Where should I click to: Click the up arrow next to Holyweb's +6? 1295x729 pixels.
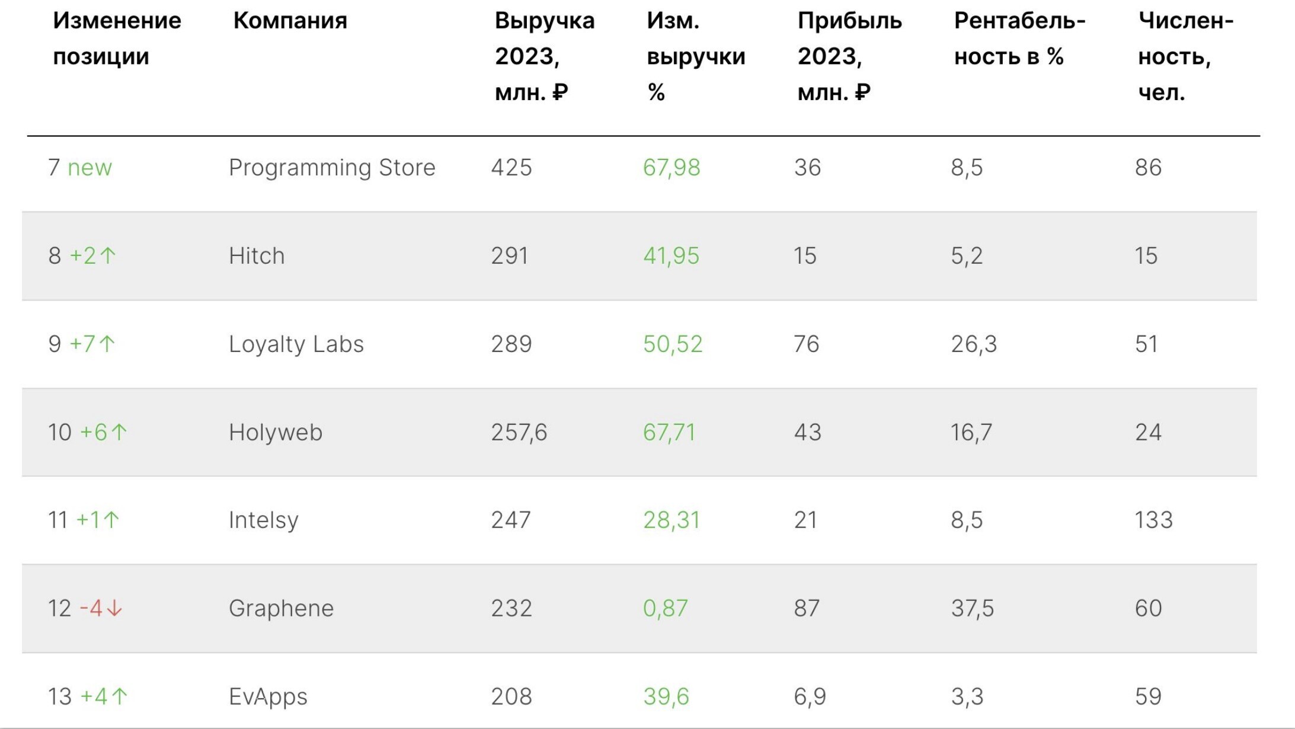(119, 432)
